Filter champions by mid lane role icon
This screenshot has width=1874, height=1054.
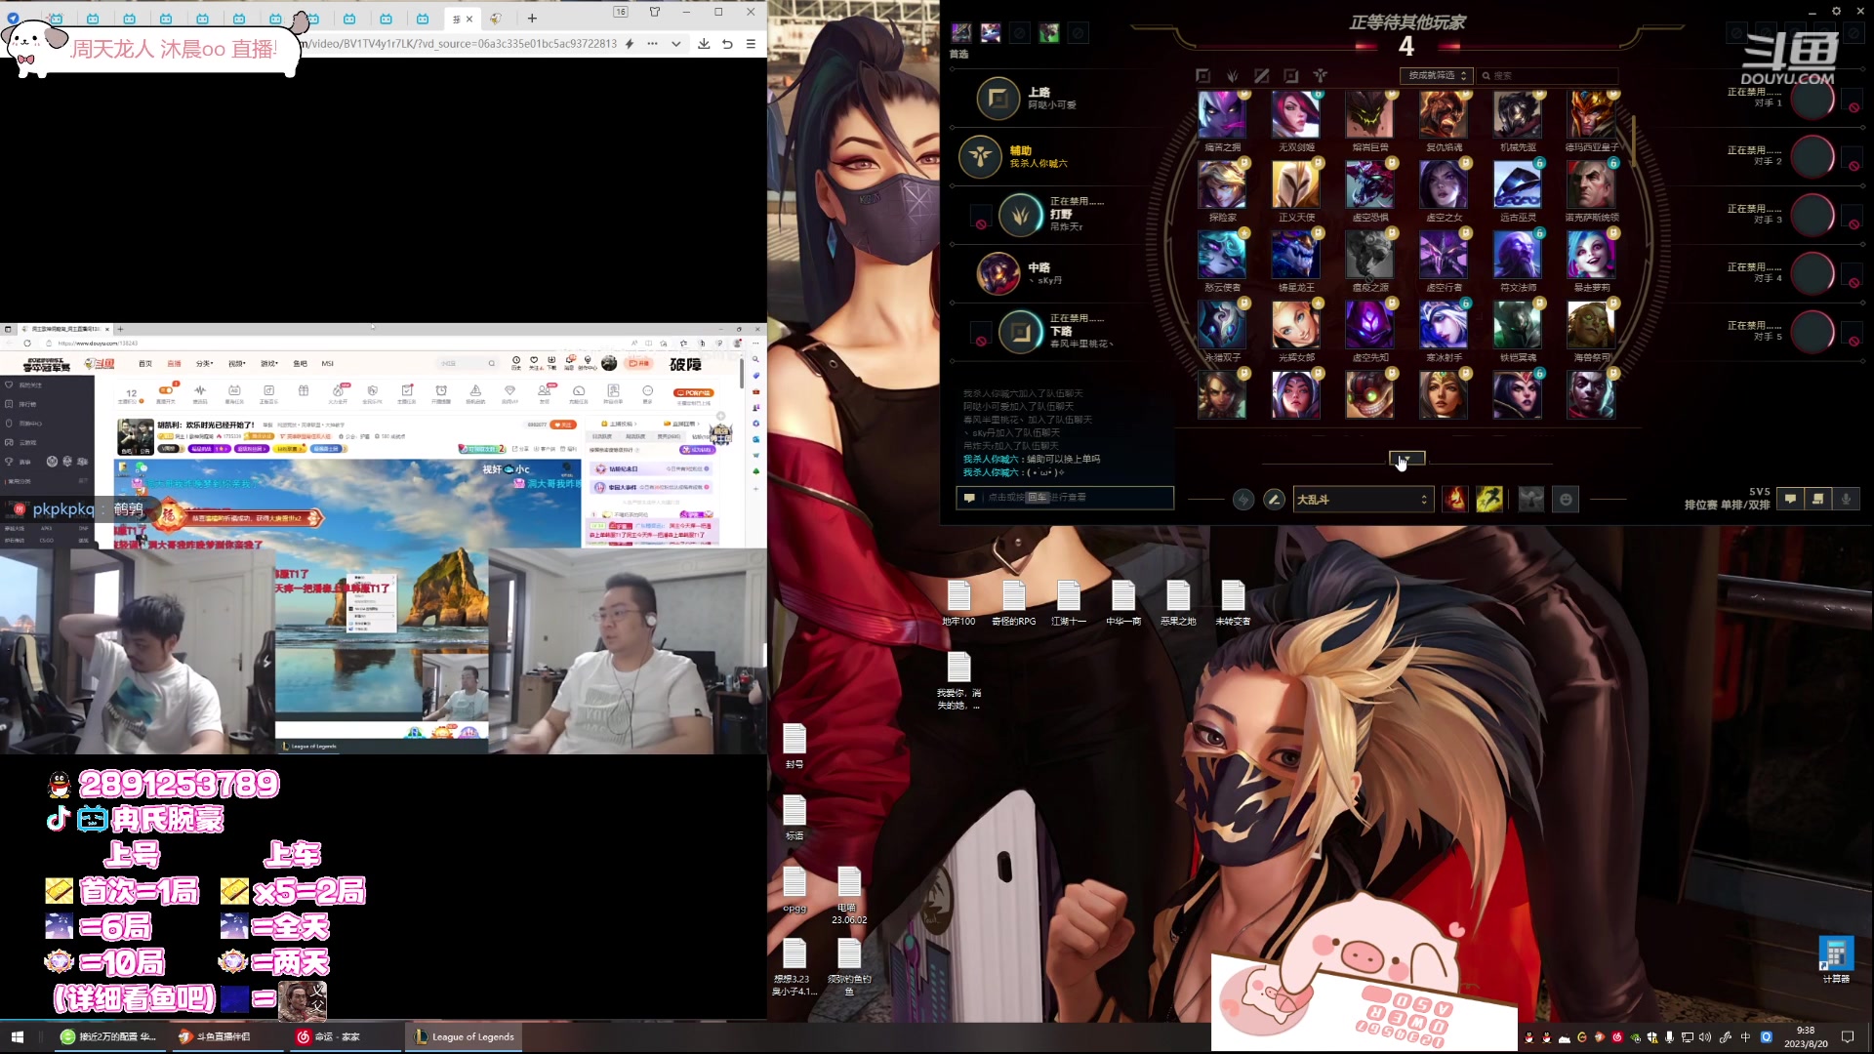(x=1262, y=75)
